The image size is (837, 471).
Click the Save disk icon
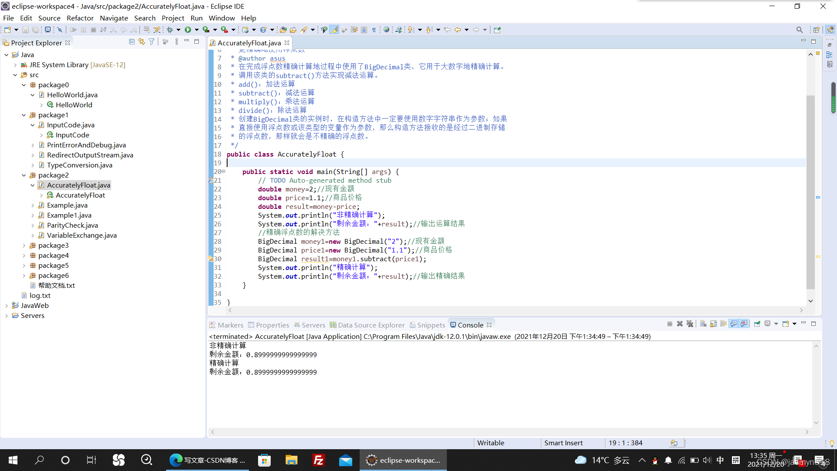(25, 30)
